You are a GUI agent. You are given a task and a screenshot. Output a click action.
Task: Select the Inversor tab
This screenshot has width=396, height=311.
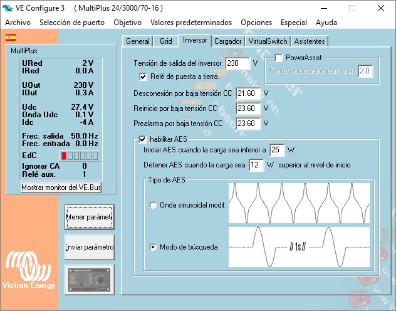point(195,40)
